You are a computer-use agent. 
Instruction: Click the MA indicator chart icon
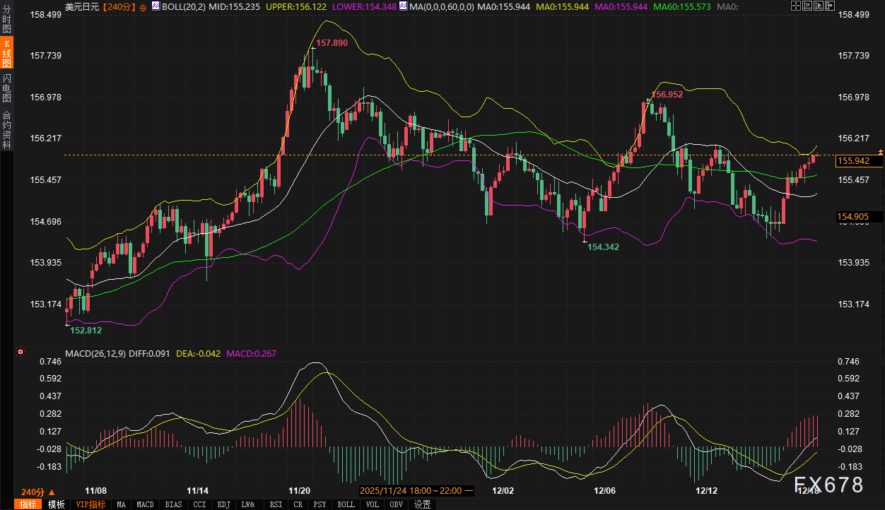tap(402, 6)
